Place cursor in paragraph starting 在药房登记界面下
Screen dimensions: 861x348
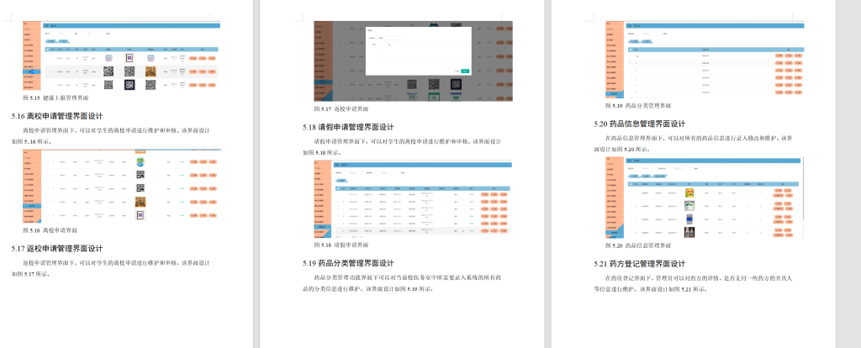[x=693, y=283]
